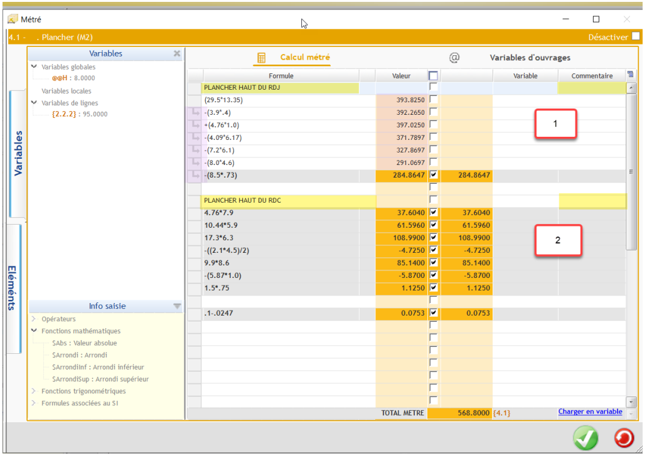Screen dimensions: 647x458
Task: Open the Variables d'ouvrages tab
Action: click(530, 58)
